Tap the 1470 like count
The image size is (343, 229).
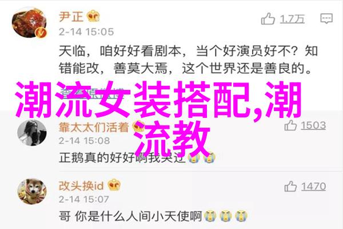313,187
